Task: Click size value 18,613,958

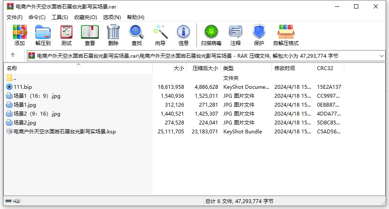Action: (171, 87)
